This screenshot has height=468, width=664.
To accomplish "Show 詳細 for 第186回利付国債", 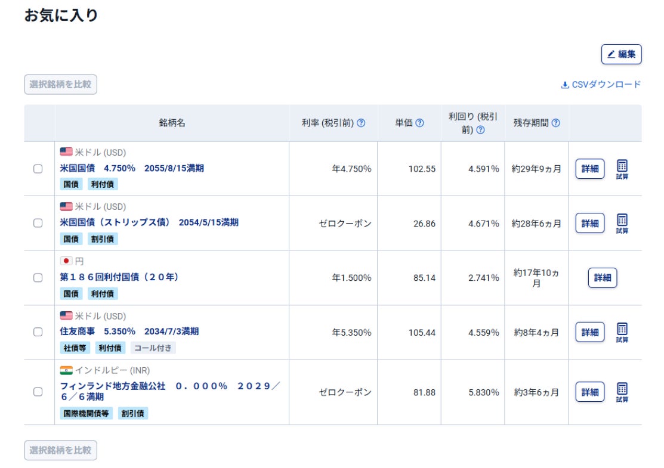I will click(603, 278).
